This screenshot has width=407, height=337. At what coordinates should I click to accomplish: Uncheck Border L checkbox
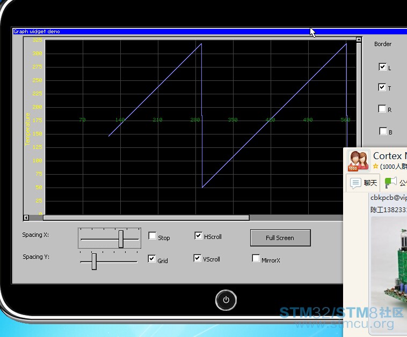pos(382,67)
